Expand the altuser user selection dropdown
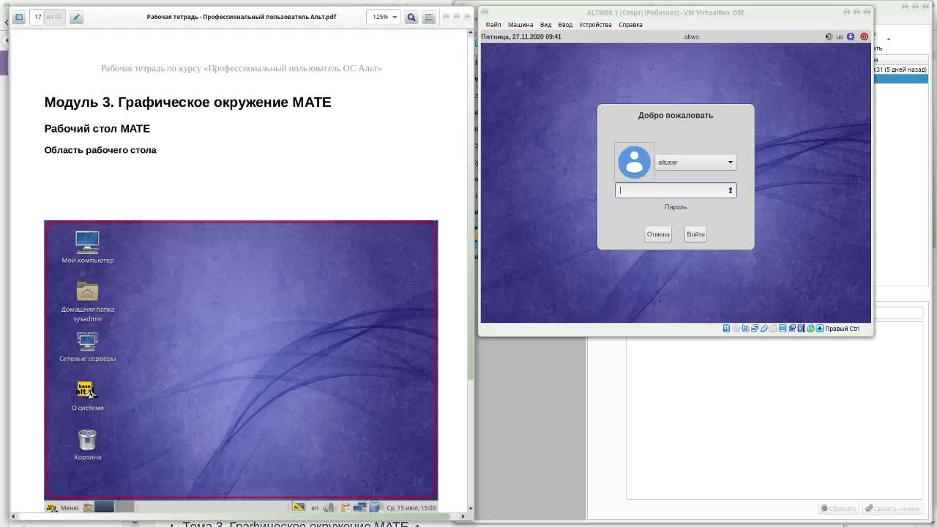The width and height of the screenshot is (937, 527). (695, 162)
